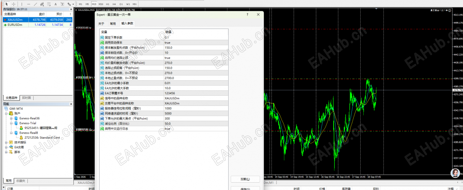Screen dimensions: 463x190
Task: Select the 服务器信号拉取间隔 parameter row
Action: 164,109
